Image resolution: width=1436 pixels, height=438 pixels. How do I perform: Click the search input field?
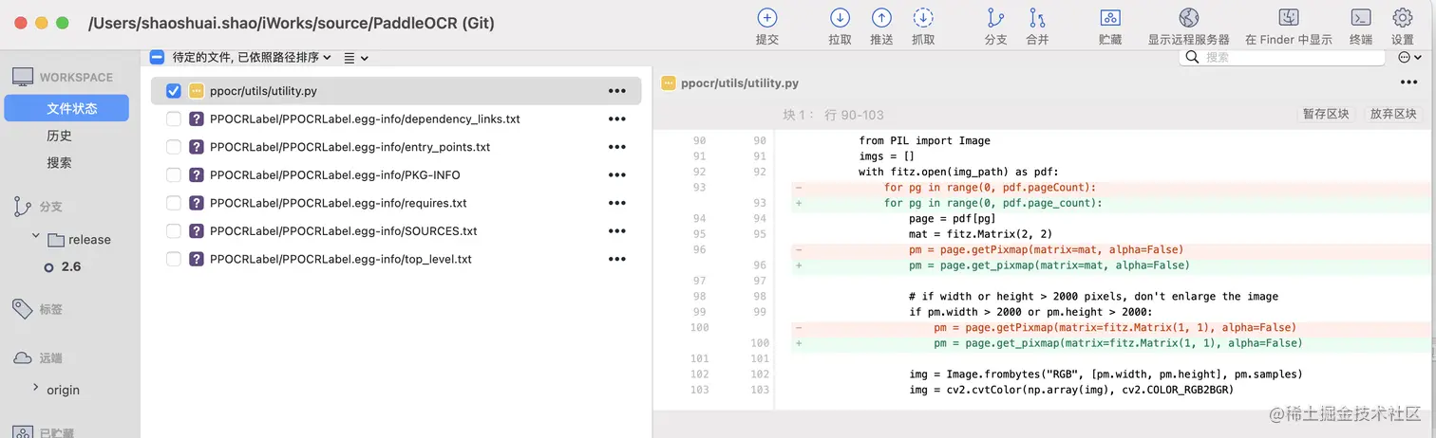click(1282, 58)
